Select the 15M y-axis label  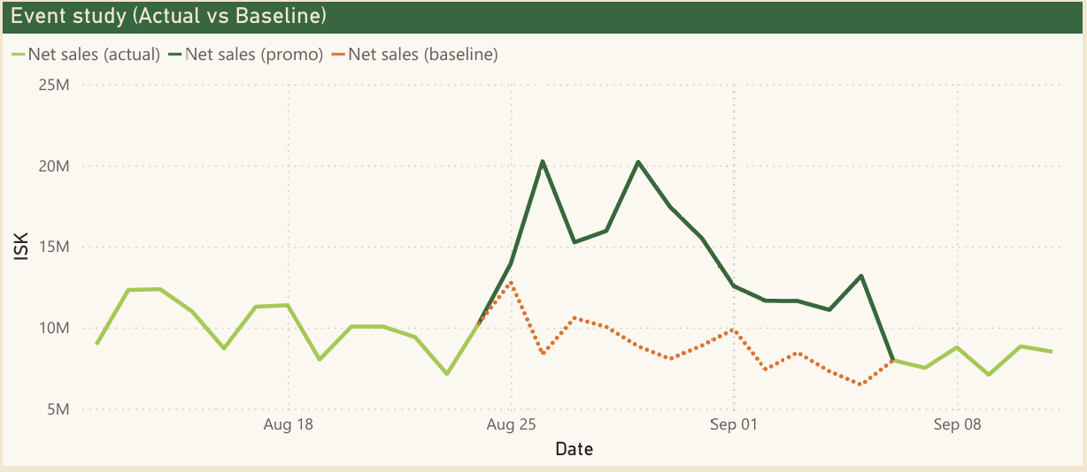56,247
